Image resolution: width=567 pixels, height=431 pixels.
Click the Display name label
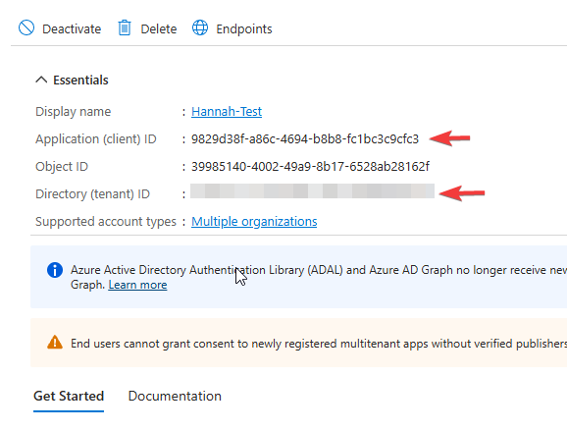click(73, 112)
